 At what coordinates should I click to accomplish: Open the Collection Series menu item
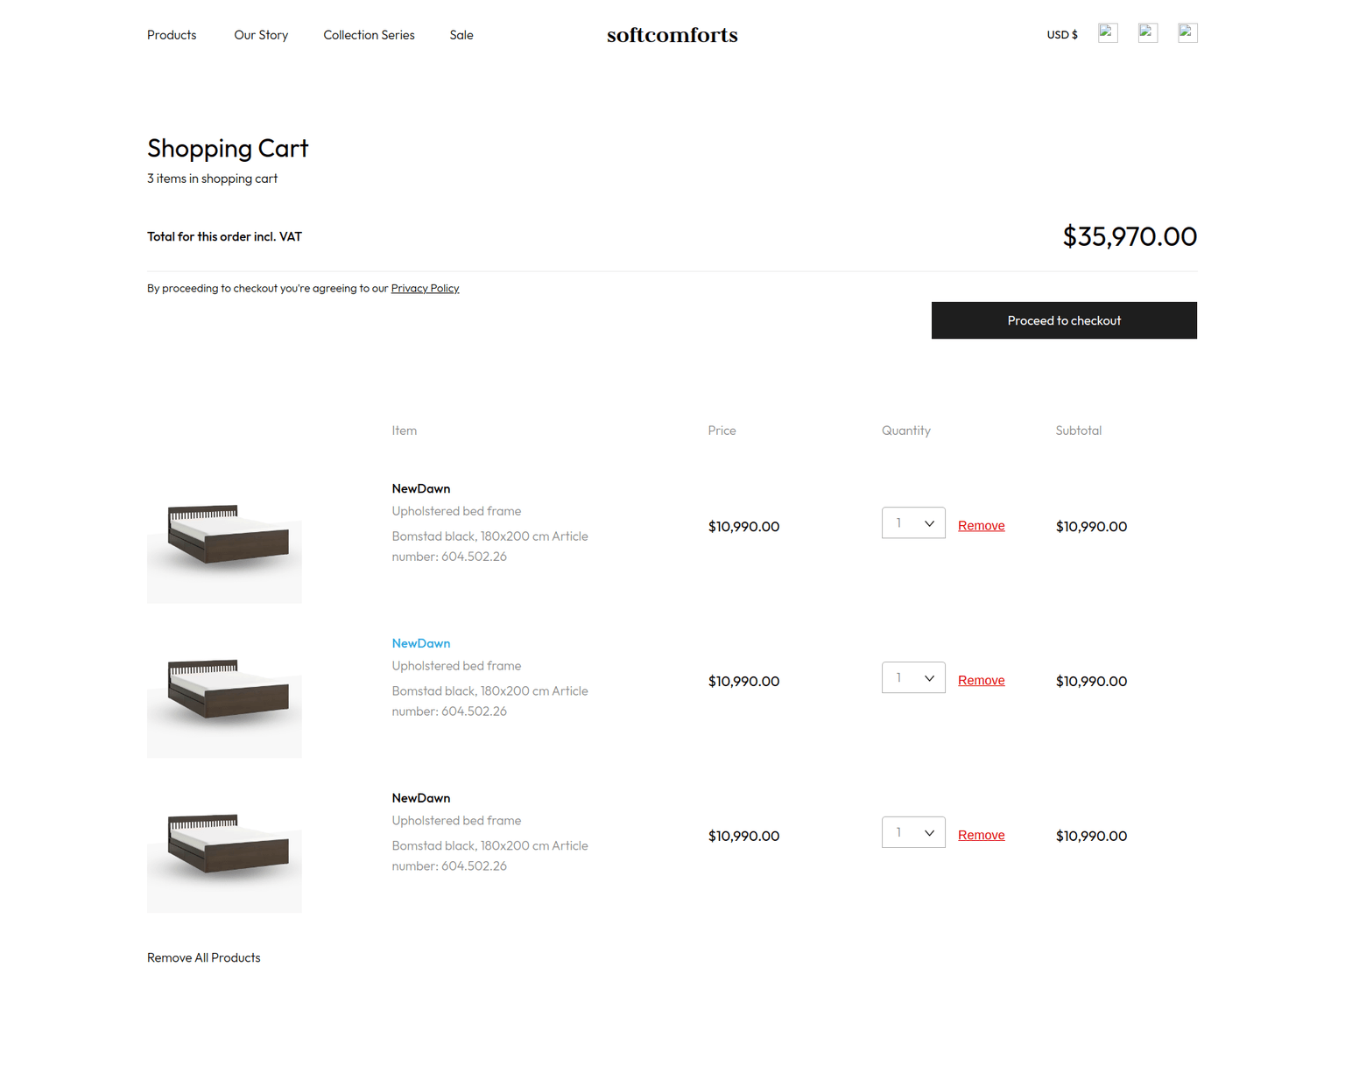point(369,35)
